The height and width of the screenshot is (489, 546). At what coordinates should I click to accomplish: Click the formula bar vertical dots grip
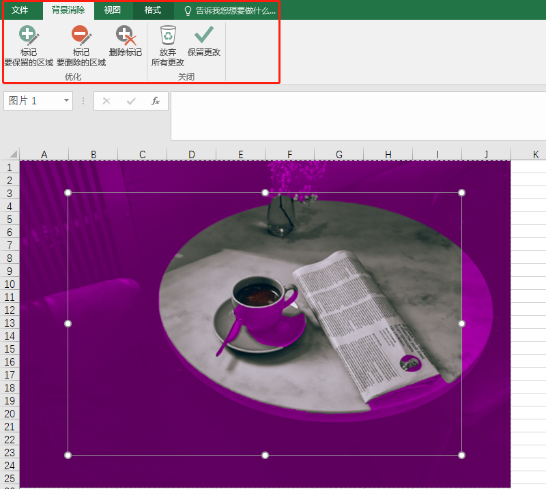tap(83, 101)
